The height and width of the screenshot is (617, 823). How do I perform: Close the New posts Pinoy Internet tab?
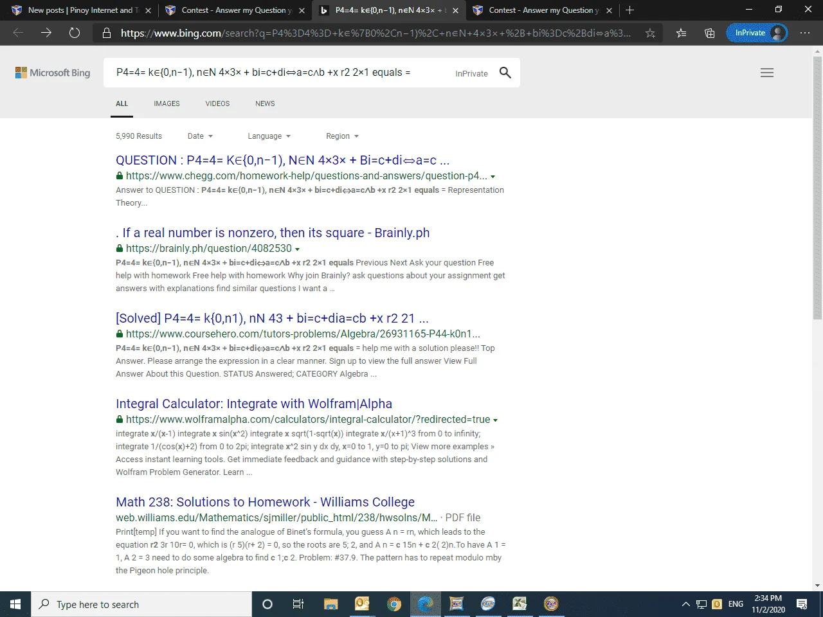click(x=148, y=10)
